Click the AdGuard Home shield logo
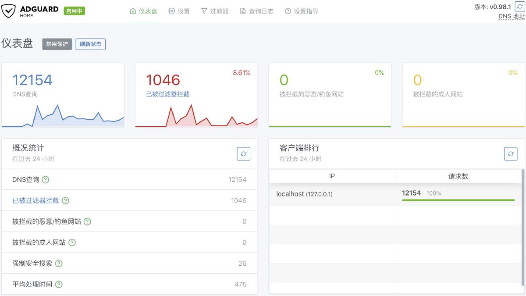Image resolution: width=526 pixels, height=296 pixels. [8, 10]
